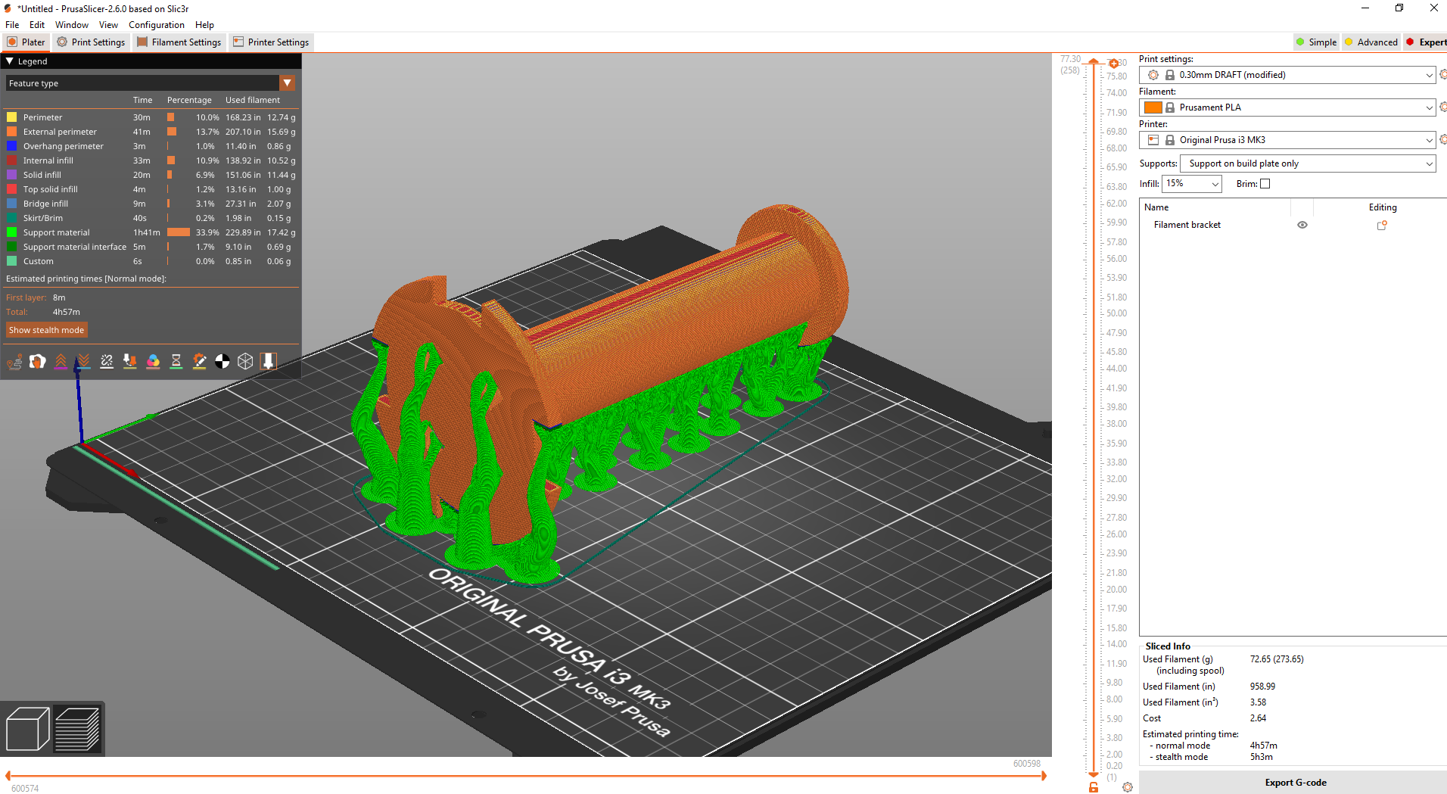Image resolution: width=1447 pixels, height=794 pixels.
Task: Switch to sliced layers preview icon
Action: point(77,729)
